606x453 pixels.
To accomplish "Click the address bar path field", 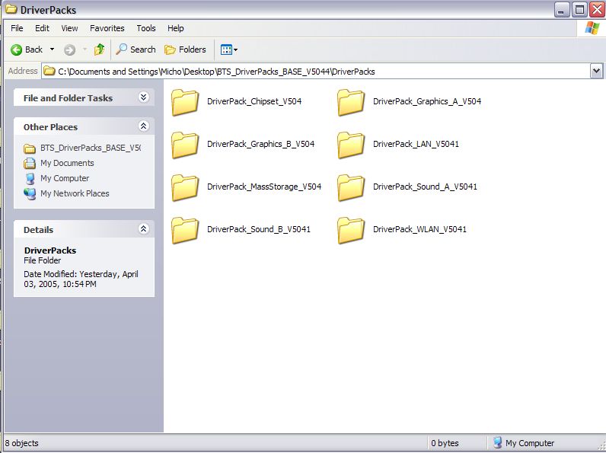I will (316, 72).
